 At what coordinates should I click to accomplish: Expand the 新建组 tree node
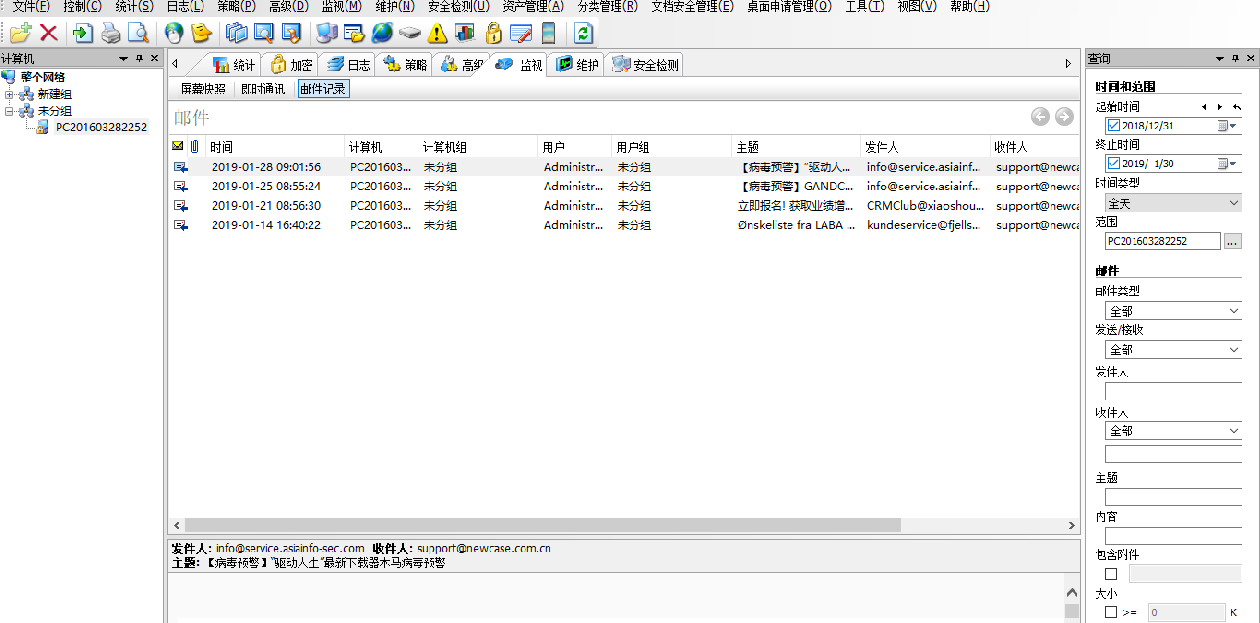click(x=8, y=94)
